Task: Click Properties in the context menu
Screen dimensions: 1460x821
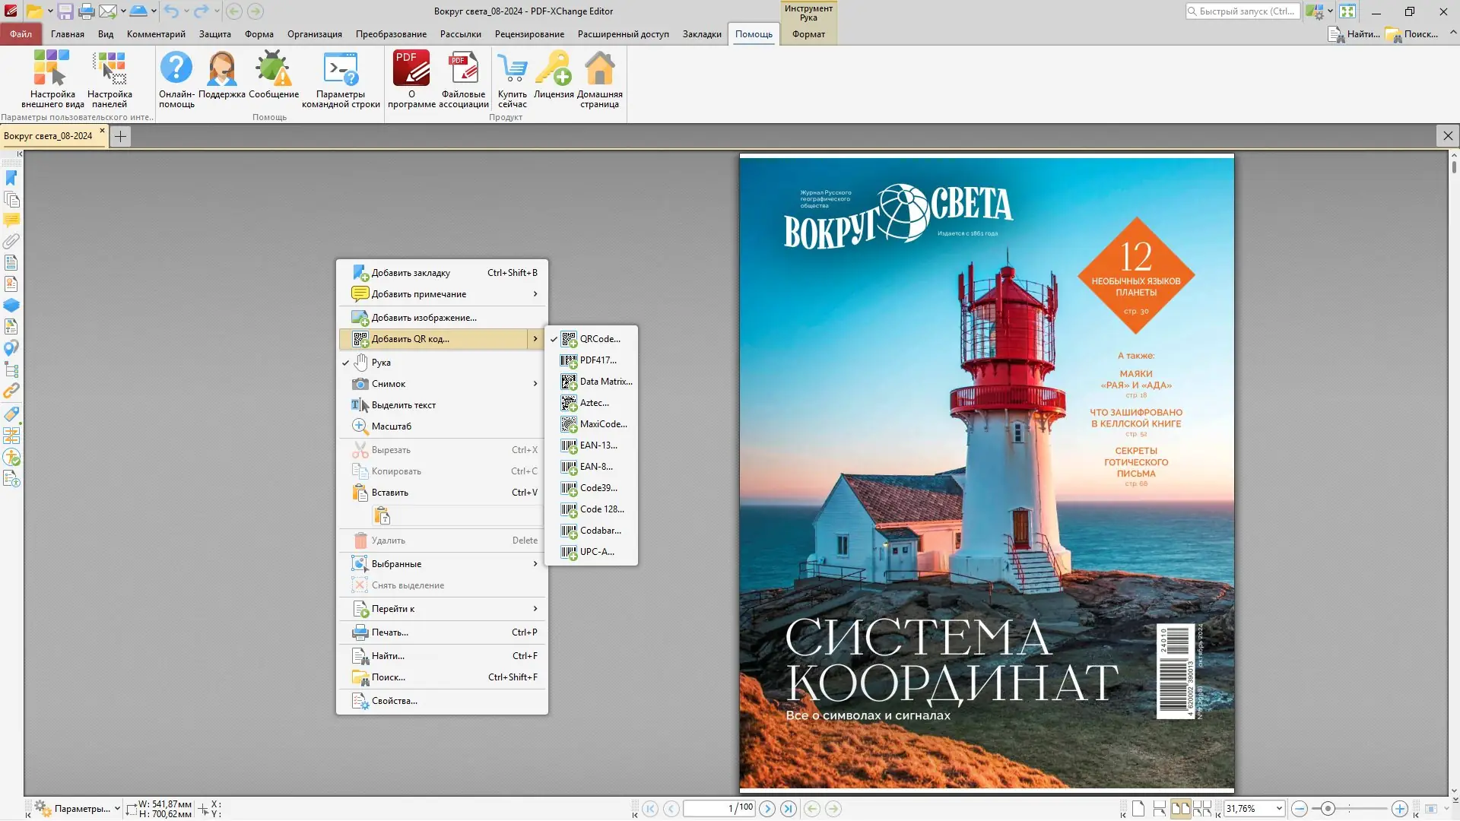Action: (x=394, y=701)
